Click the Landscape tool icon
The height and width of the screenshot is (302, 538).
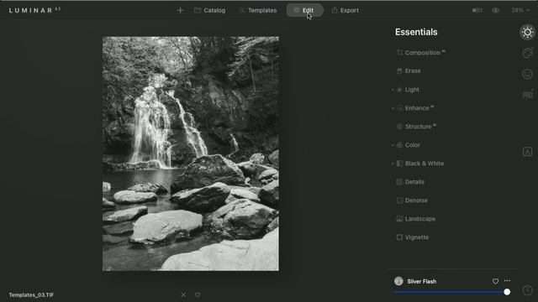click(x=399, y=219)
